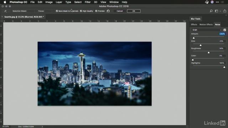Click the reset all pins arrow icon
Image resolution: width=228 pixels, height=128 pixels.
[x=108, y=11]
